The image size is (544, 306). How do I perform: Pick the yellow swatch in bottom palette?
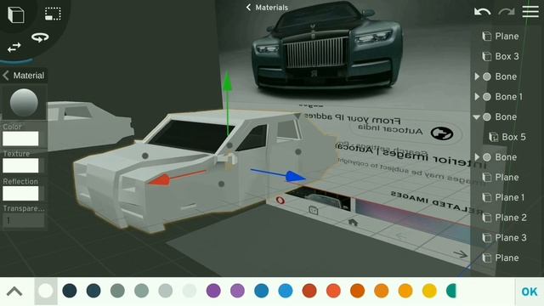(429, 291)
